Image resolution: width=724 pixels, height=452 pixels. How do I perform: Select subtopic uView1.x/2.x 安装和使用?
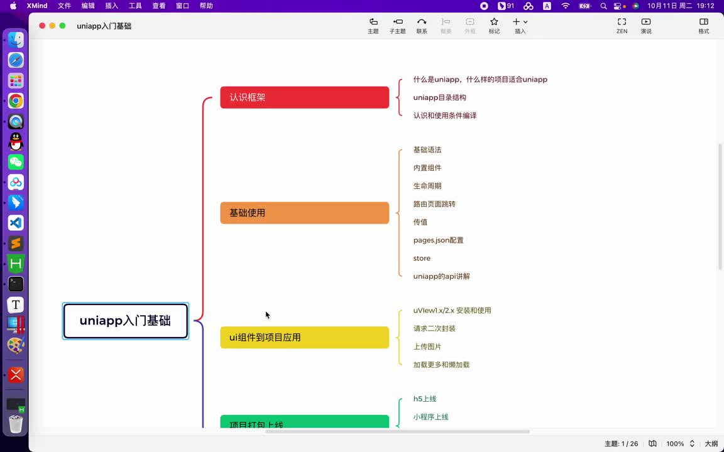452,310
